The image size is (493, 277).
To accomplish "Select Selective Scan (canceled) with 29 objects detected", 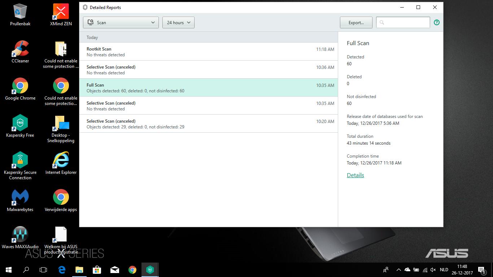I will pyautogui.click(x=209, y=124).
